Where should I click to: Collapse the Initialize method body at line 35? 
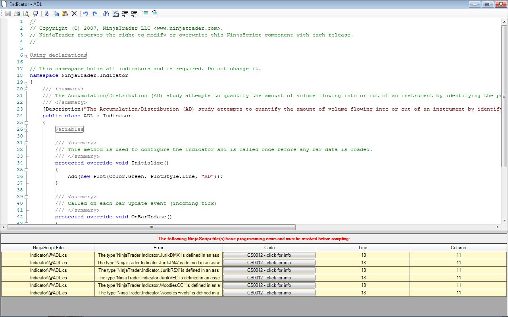[x=26, y=170]
